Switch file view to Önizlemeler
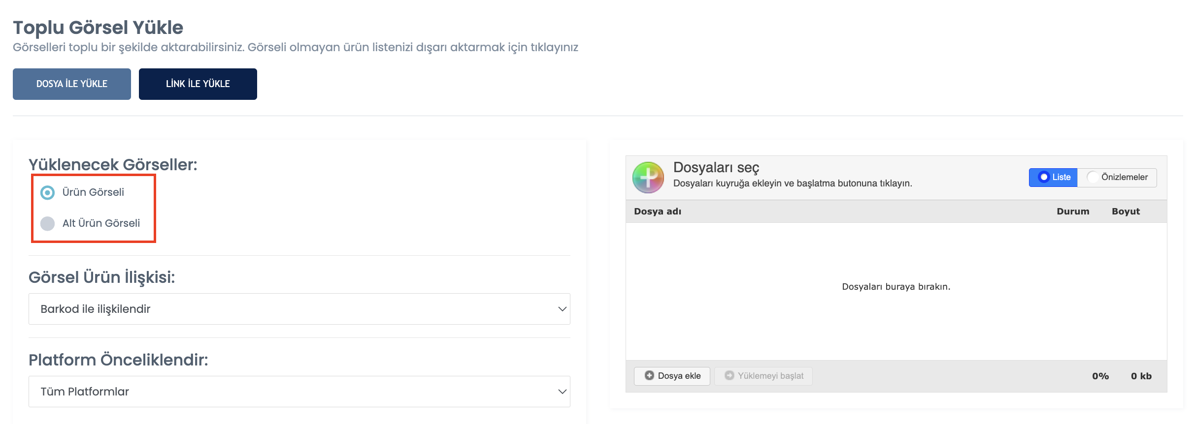The height and width of the screenshot is (424, 1194). (x=1117, y=177)
